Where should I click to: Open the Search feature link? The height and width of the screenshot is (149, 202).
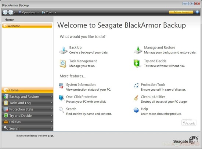pyautogui.click(x=71, y=109)
